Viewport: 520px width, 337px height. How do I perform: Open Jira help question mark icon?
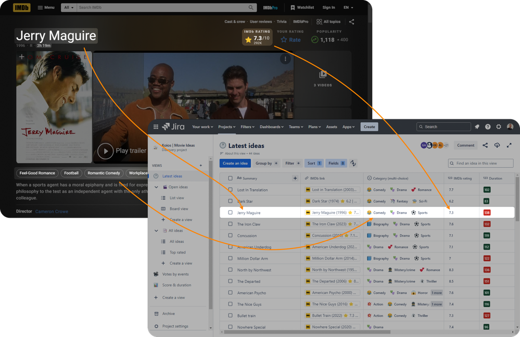(x=488, y=127)
